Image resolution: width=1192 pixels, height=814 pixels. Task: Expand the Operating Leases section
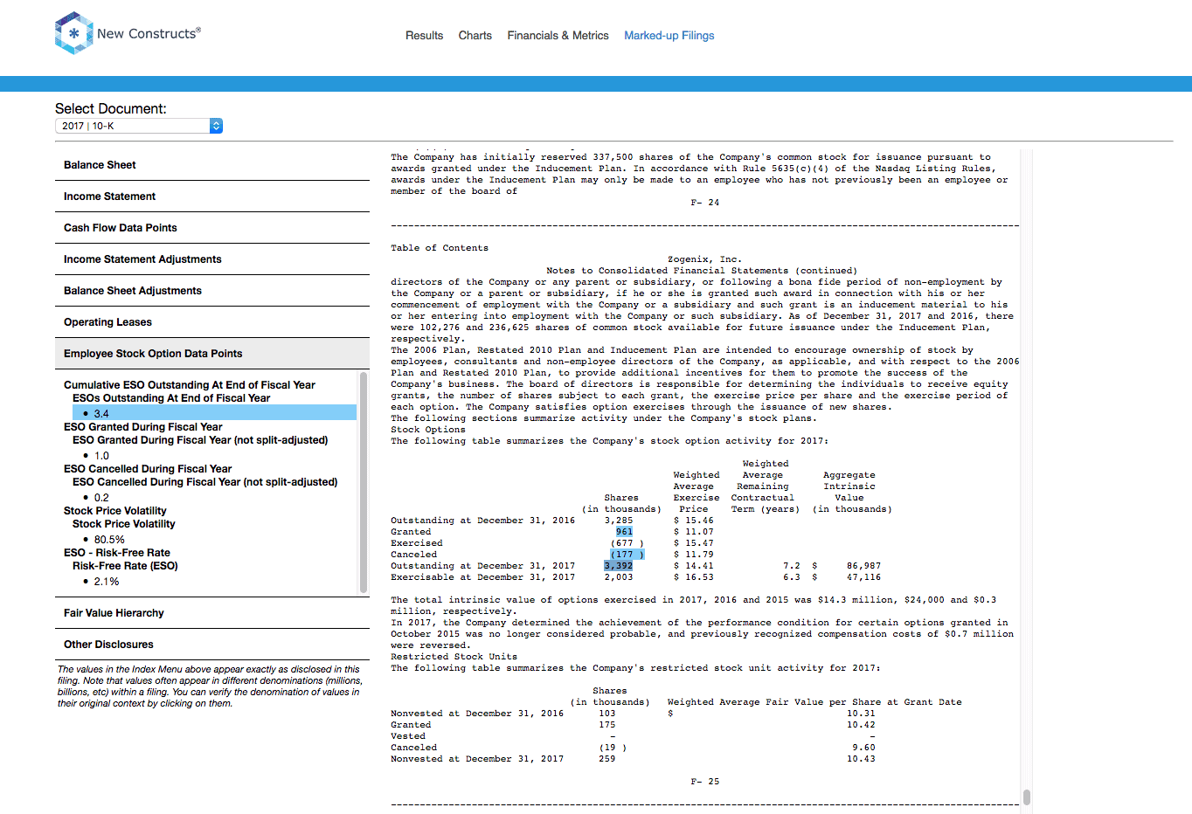pos(212,322)
